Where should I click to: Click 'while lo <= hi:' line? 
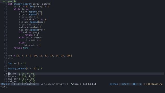tap(24, 9)
